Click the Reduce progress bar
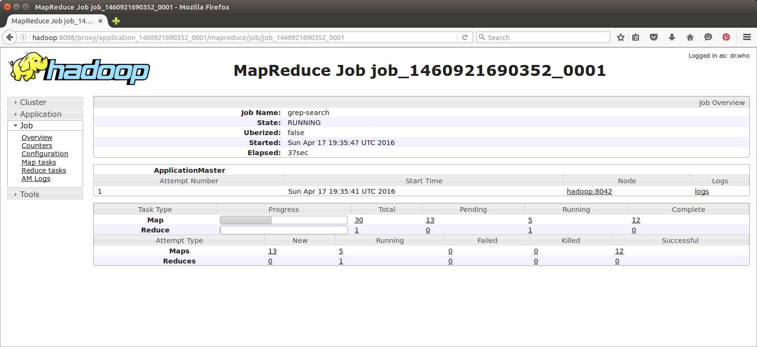This screenshot has height=347, width=757. tap(284, 230)
